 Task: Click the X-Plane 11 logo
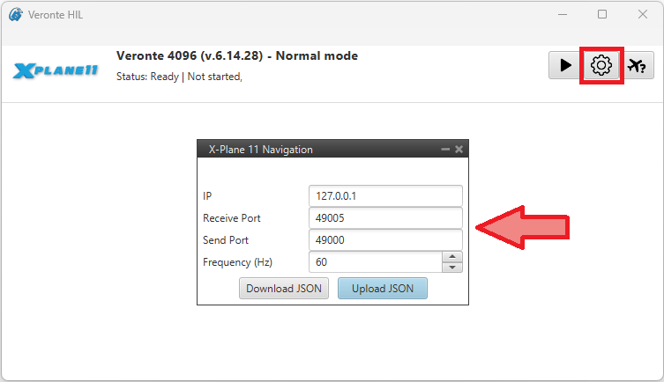pos(56,70)
